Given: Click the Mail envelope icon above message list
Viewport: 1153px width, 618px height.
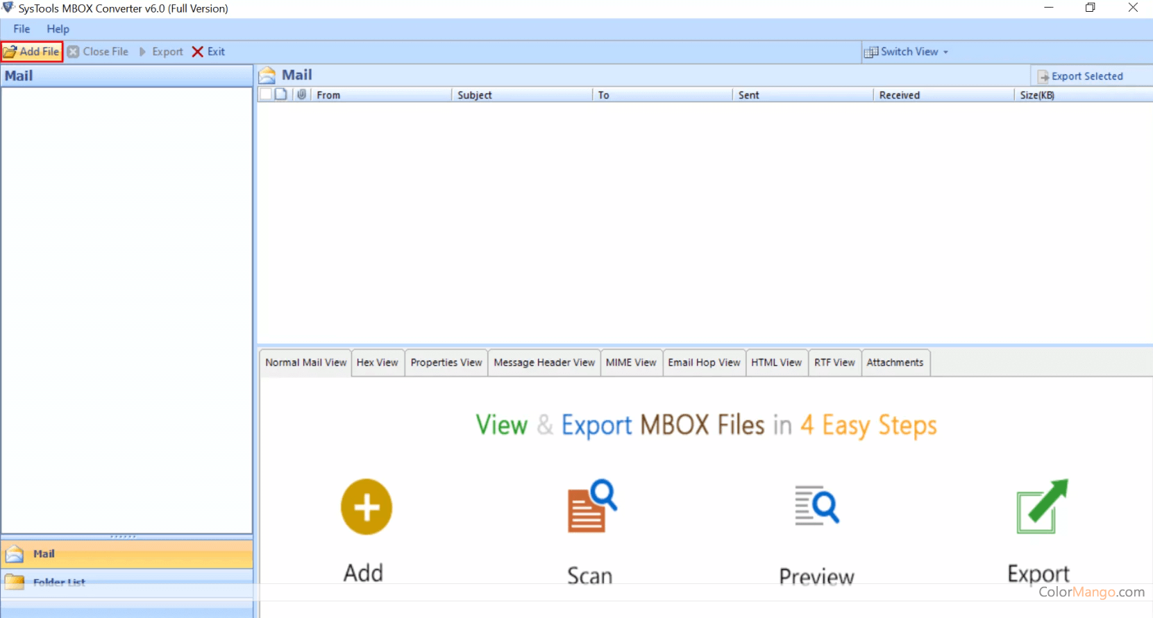Looking at the screenshot, I should pos(267,75).
